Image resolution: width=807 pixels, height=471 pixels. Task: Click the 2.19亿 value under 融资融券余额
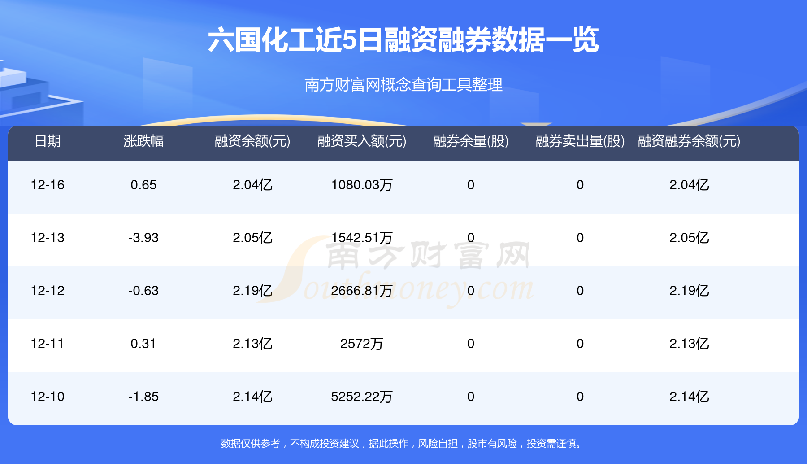689,291
